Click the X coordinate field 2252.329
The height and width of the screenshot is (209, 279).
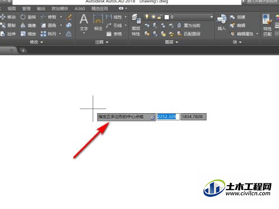pos(168,116)
